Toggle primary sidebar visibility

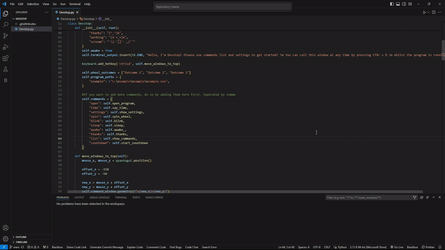pyautogui.click(x=392, y=4)
